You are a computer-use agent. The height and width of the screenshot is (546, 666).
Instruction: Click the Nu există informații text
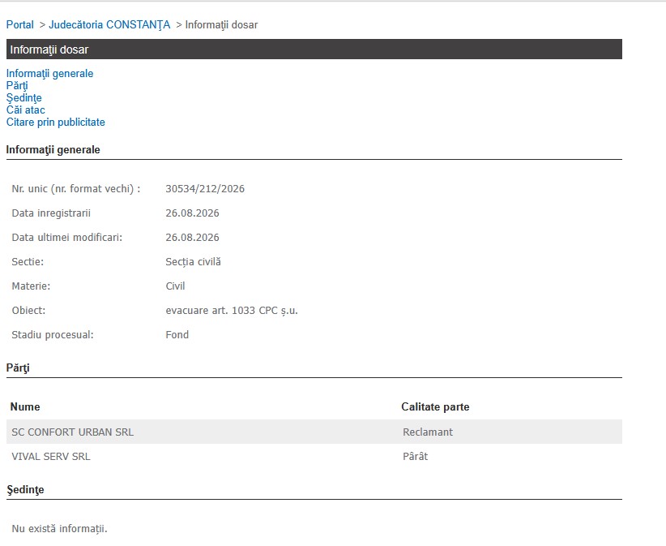tap(59, 529)
